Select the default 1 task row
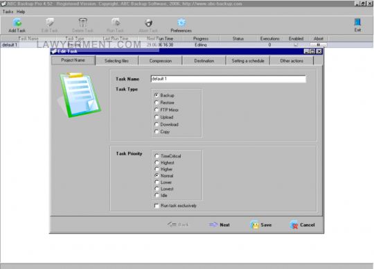 [x=187, y=45]
